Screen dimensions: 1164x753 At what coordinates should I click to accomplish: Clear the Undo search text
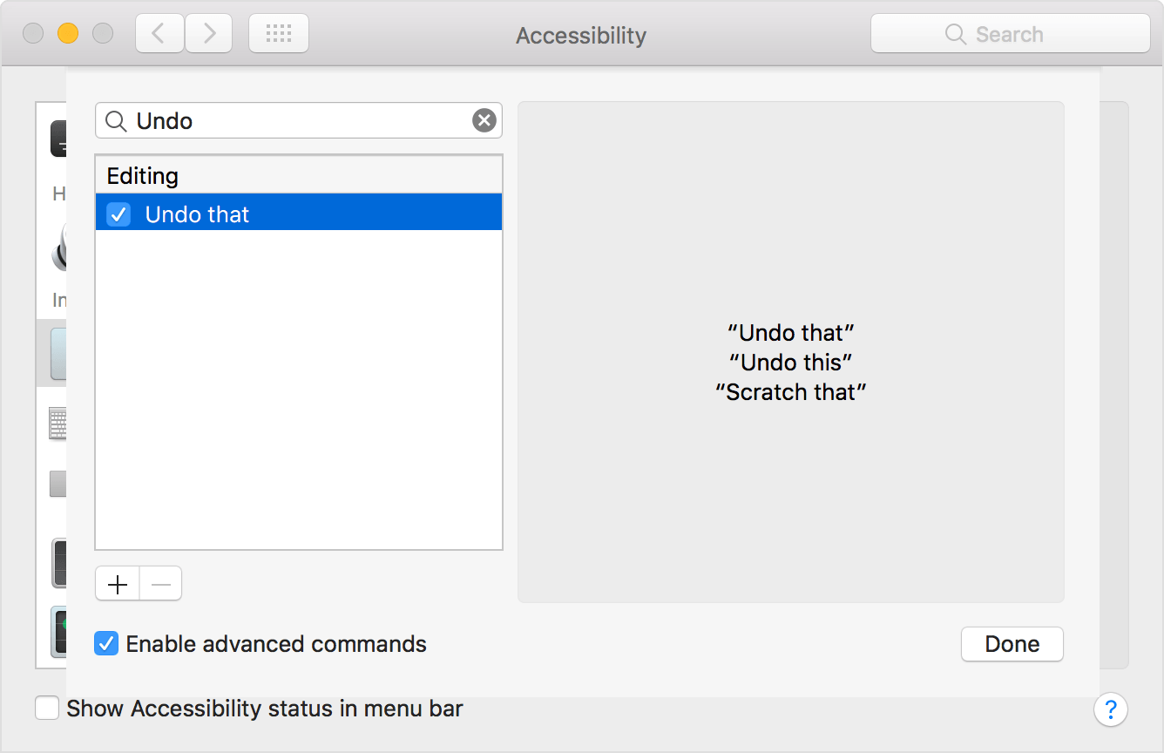pos(484,120)
